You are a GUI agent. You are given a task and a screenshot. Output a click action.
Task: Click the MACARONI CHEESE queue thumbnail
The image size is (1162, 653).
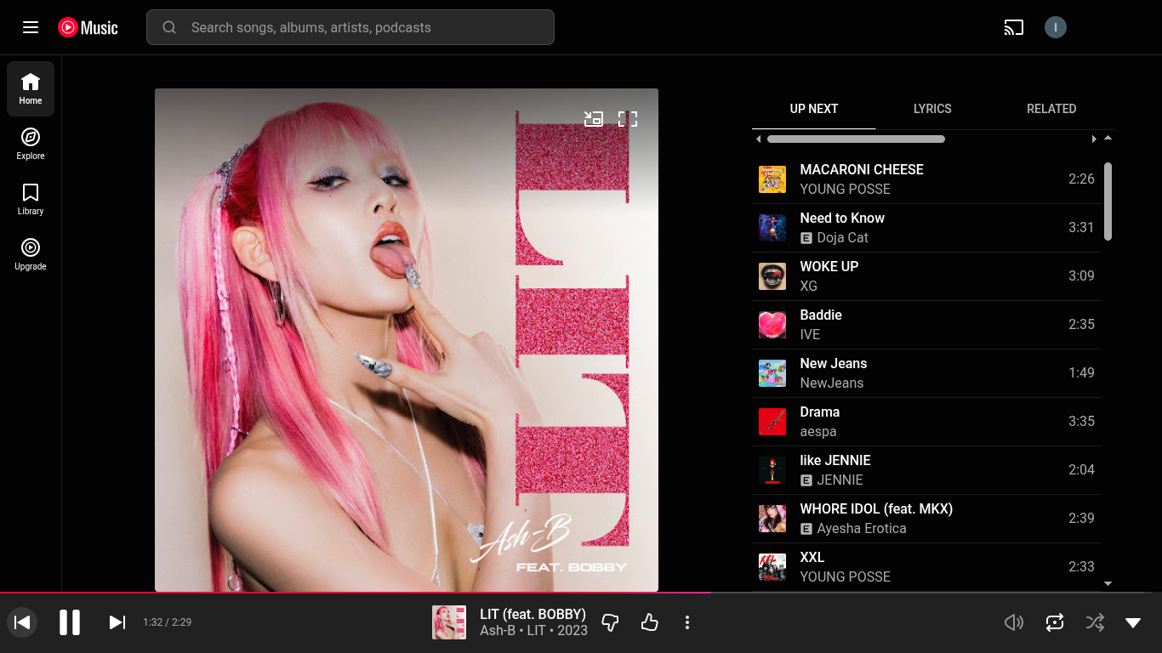coord(772,179)
